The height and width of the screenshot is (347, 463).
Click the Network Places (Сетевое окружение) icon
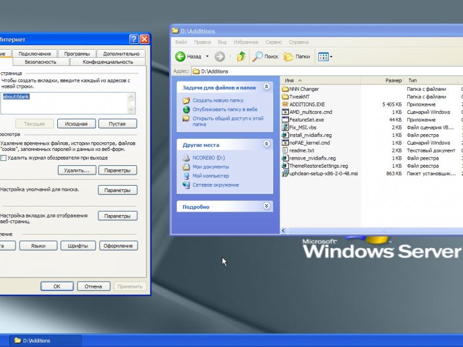tap(186, 185)
